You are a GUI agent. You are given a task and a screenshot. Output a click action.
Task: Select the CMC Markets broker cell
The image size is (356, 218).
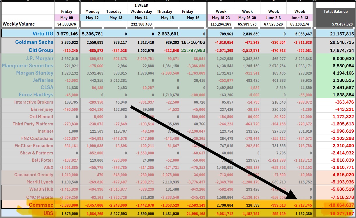coord(40,197)
